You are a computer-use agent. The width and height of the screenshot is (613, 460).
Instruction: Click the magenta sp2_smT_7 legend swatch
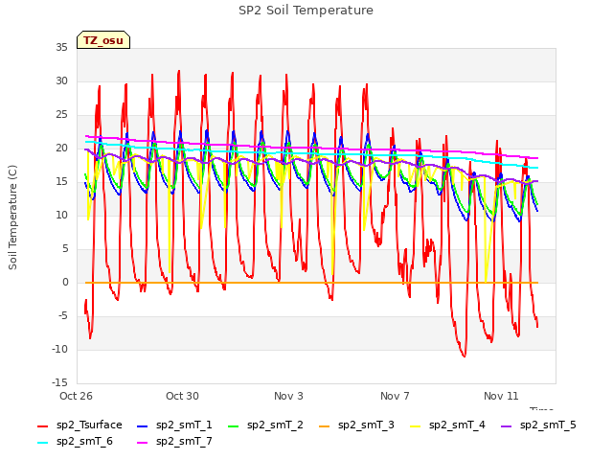pyautogui.click(x=143, y=443)
